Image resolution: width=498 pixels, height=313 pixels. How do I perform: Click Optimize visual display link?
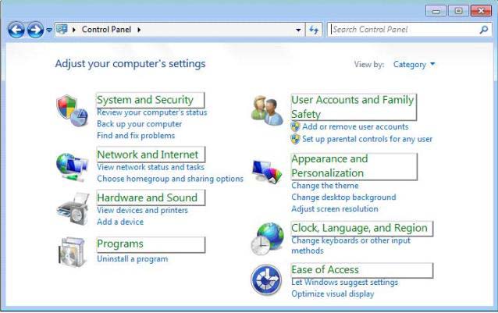(333, 294)
